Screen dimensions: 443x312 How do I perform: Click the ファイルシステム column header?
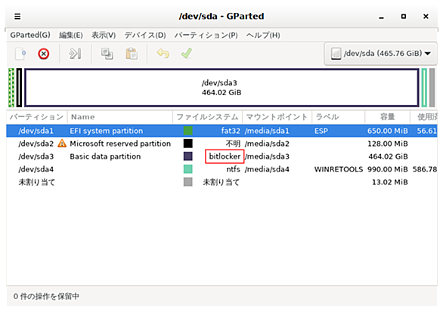coord(207,117)
